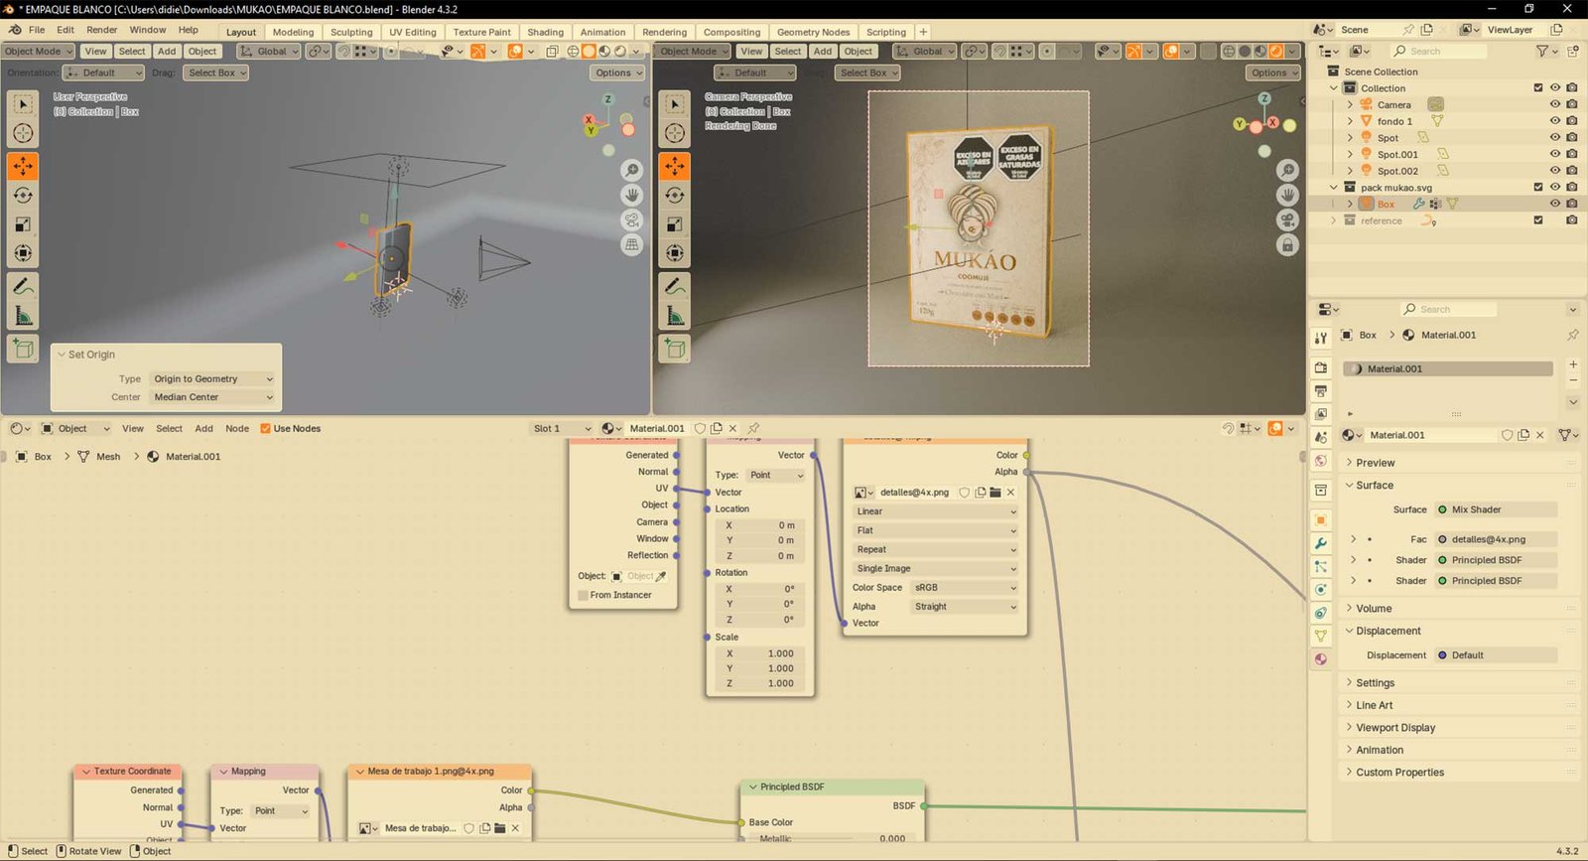
Task: Unlink detalles@4x.png image with X icon
Action: 1011,493
